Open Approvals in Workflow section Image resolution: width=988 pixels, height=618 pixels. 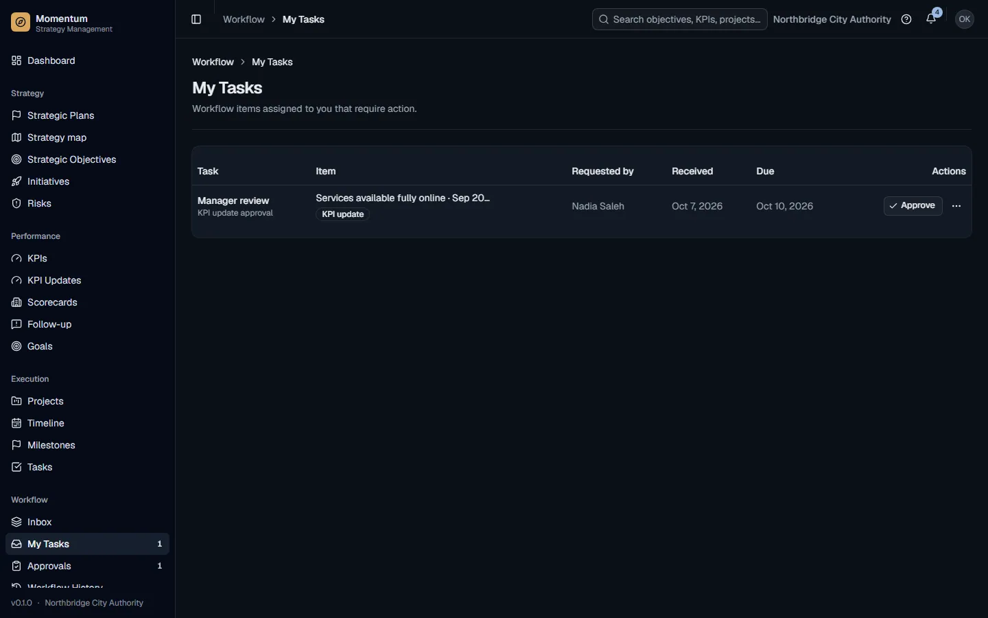87,566
